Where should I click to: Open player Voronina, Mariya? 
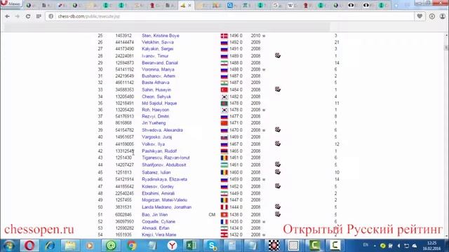(158, 69)
